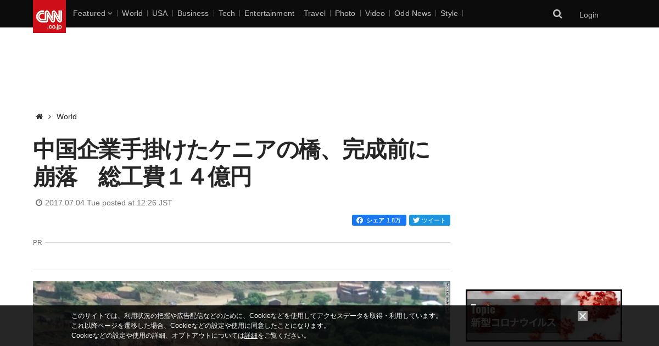The width and height of the screenshot is (659, 346).
Task: Go to Video section
Action: [x=375, y=13]
